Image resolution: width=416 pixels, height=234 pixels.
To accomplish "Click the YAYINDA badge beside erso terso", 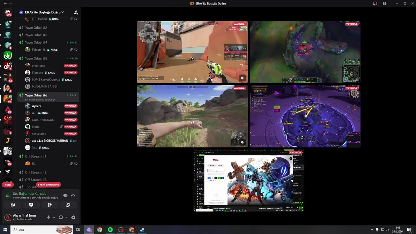I will pos(71,66).
